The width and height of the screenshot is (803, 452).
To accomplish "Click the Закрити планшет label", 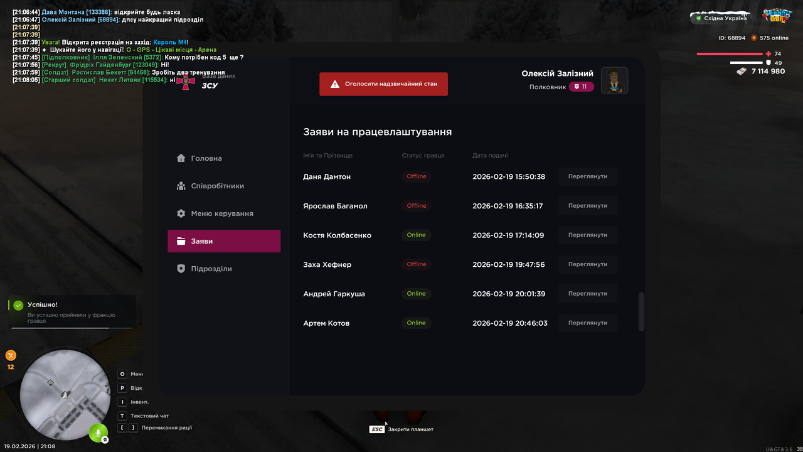I will (x=410, y=429).
